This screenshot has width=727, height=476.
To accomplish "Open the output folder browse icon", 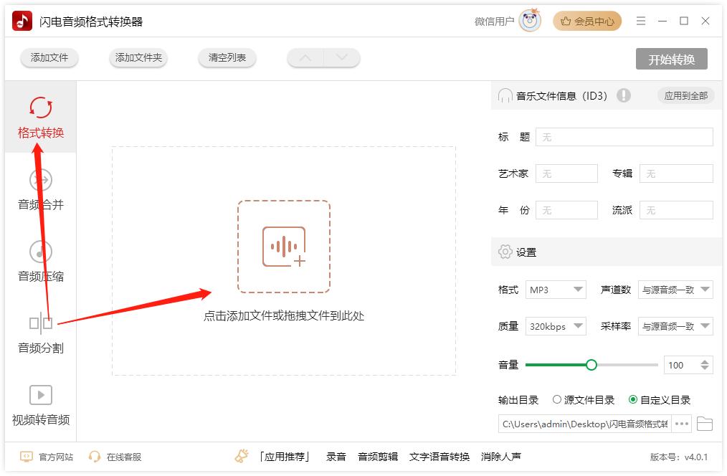I will 705,424.
